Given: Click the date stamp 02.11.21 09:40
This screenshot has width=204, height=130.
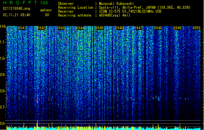Looking at the screenshot, I should [17, 15].
